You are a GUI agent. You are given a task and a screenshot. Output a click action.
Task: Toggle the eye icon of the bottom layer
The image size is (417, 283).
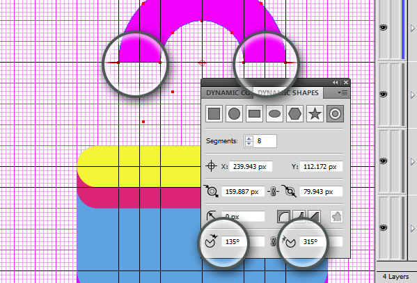coord(383,228)
